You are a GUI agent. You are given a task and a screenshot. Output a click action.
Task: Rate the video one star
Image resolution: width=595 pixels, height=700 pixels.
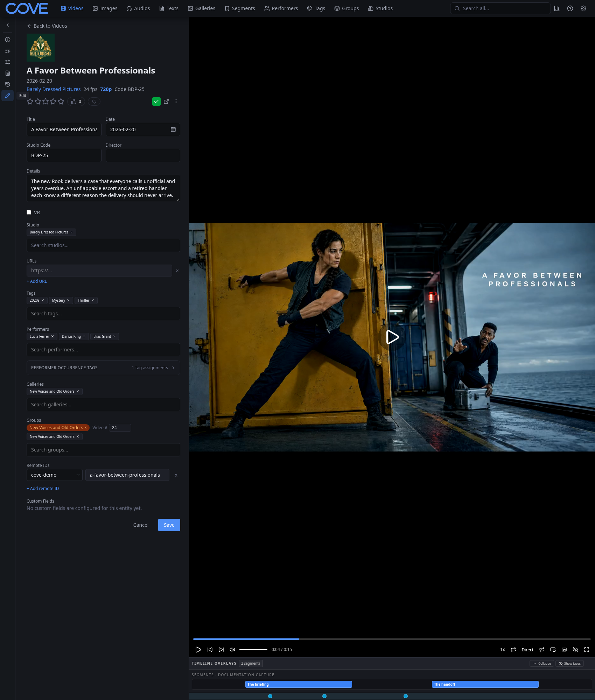tap(30, 101)
